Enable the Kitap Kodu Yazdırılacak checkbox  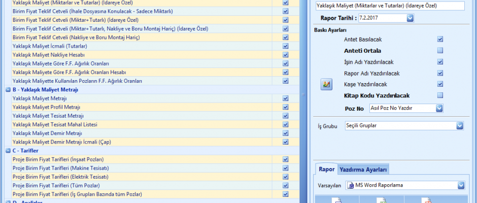pyautogui.click(x=440, y=95)
